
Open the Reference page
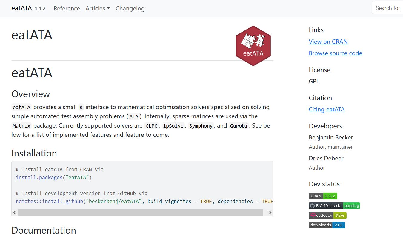(67, 8)
